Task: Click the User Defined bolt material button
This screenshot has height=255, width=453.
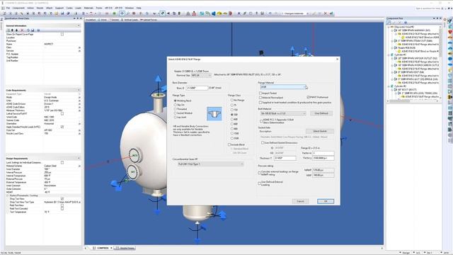Action: (321, 113)
